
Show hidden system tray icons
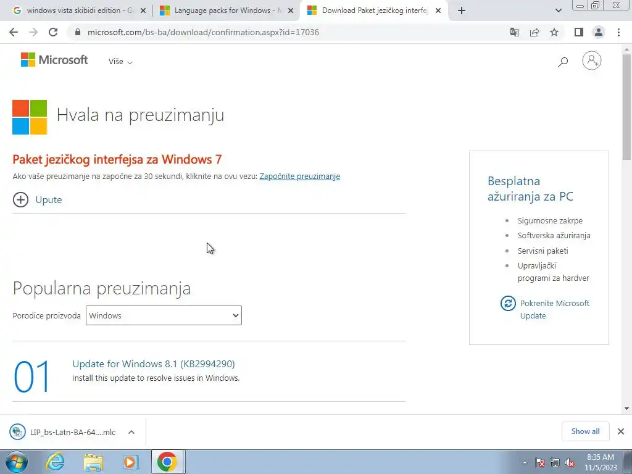click(x=525, y=463)
